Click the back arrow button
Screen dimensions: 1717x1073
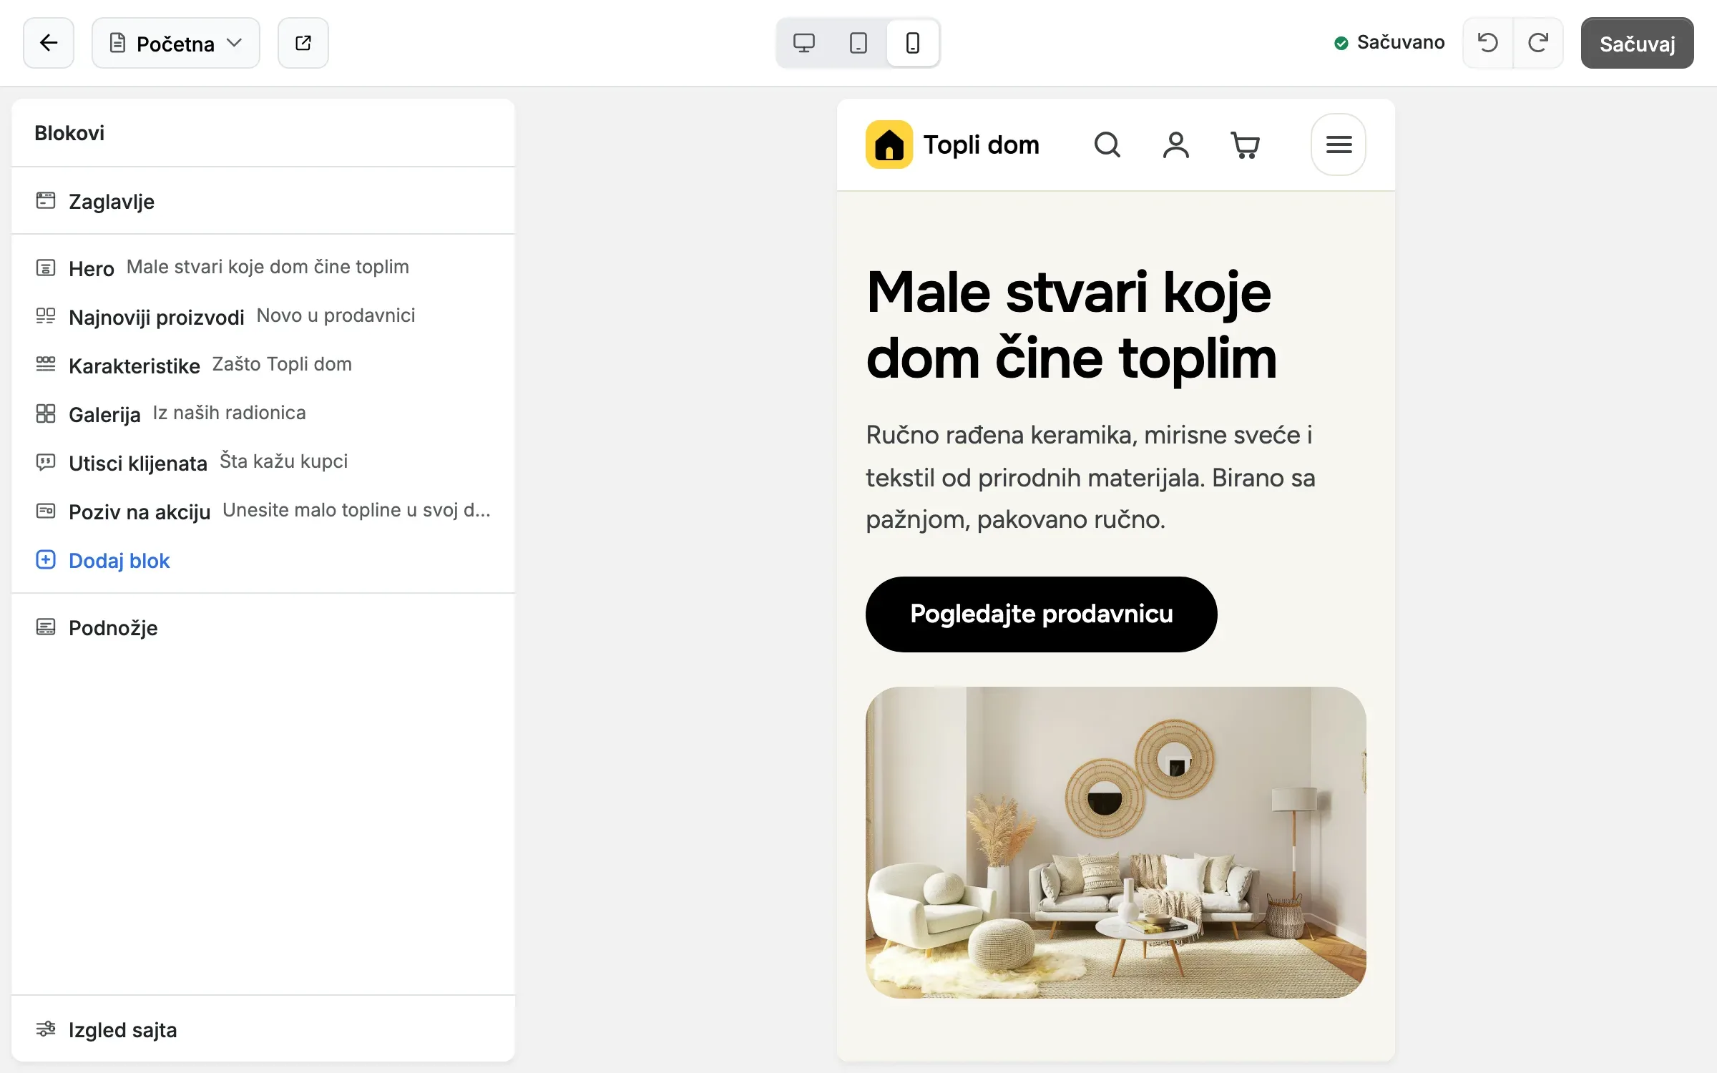click(x=49, y=43)
